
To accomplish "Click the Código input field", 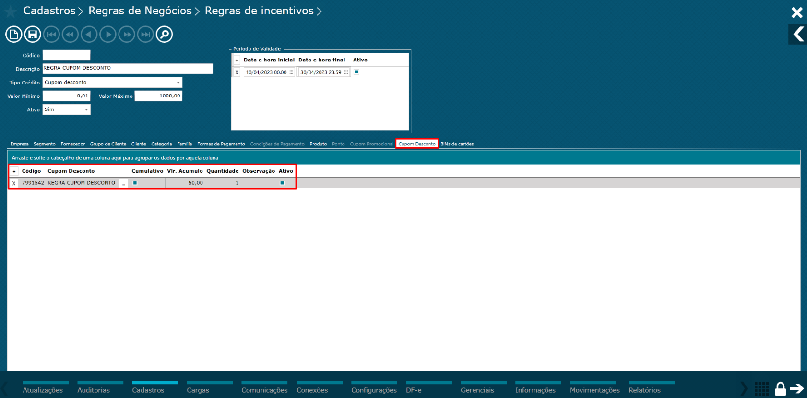I will (66, 55).
